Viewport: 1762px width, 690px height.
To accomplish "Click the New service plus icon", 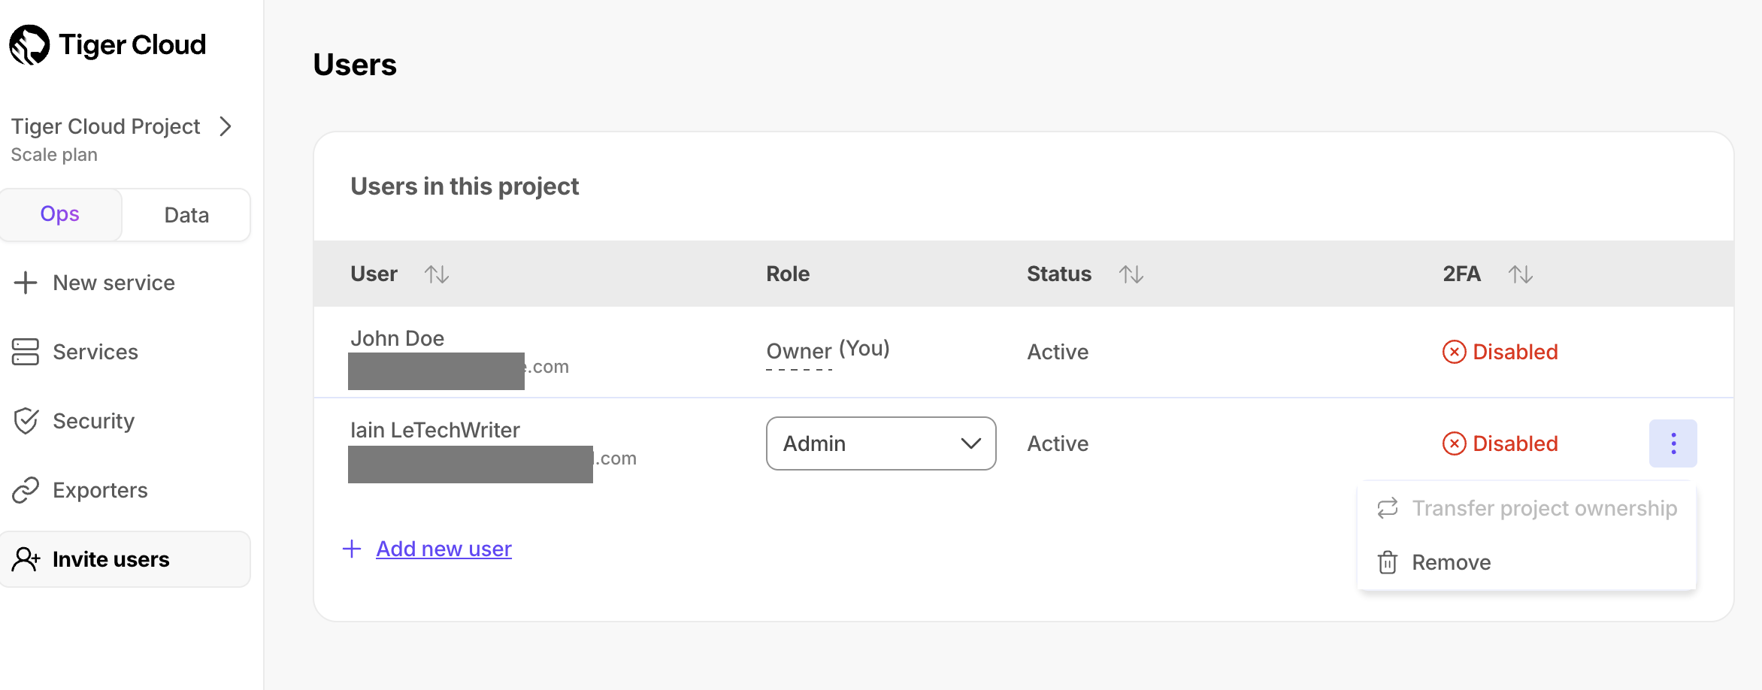I will coord(26,283).
